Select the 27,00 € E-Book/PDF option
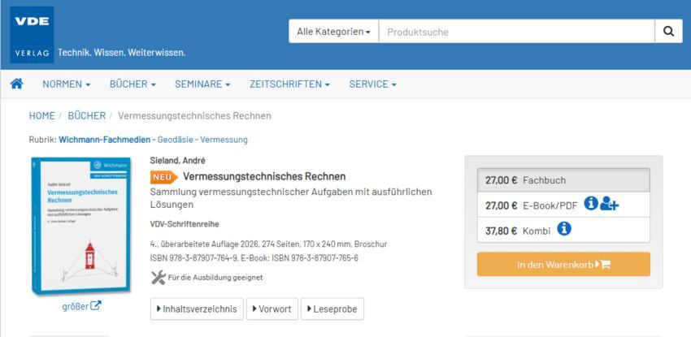This screenshot has width=691, height=337. pyautogui.click(x=563, y=205)
